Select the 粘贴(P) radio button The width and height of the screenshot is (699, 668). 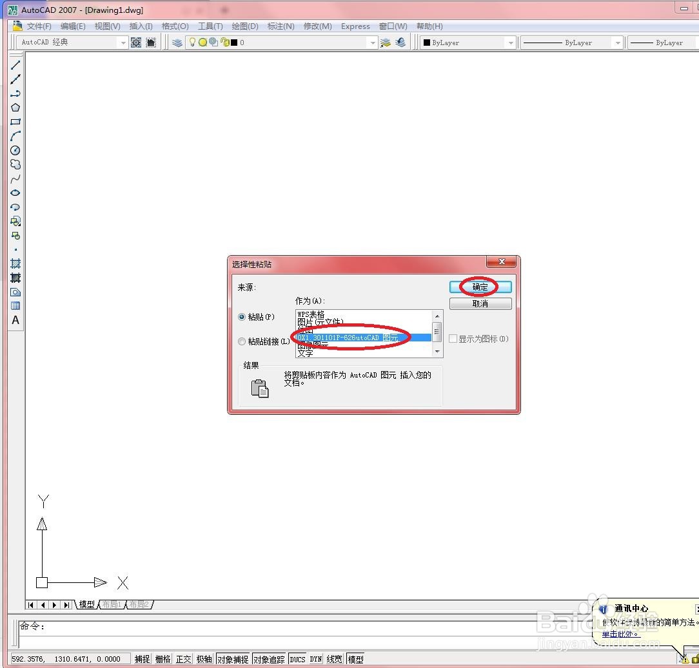[242, 317]
